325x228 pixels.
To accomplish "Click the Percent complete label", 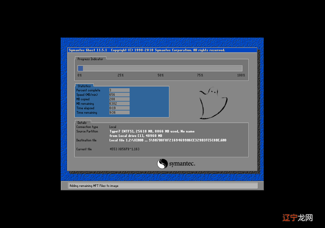I will (x=88, y=90).
